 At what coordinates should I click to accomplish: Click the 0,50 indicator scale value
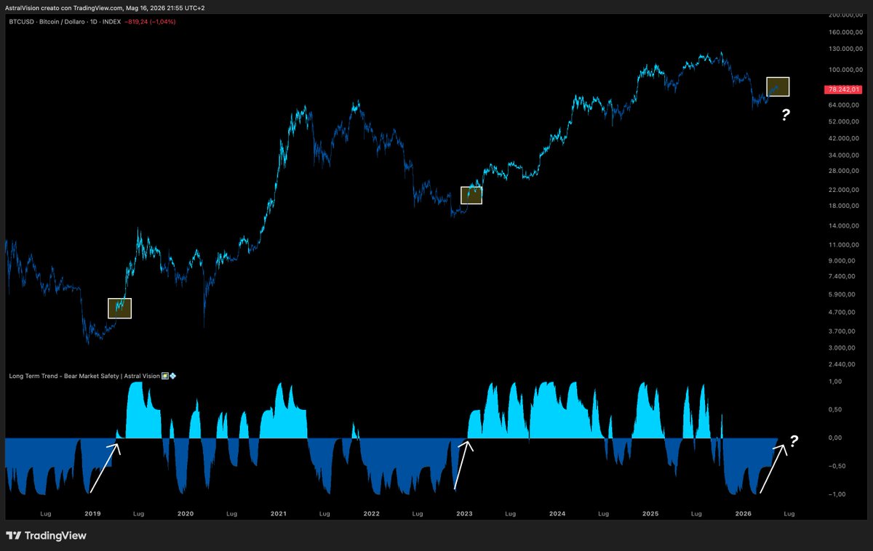(x=835, y=410)
